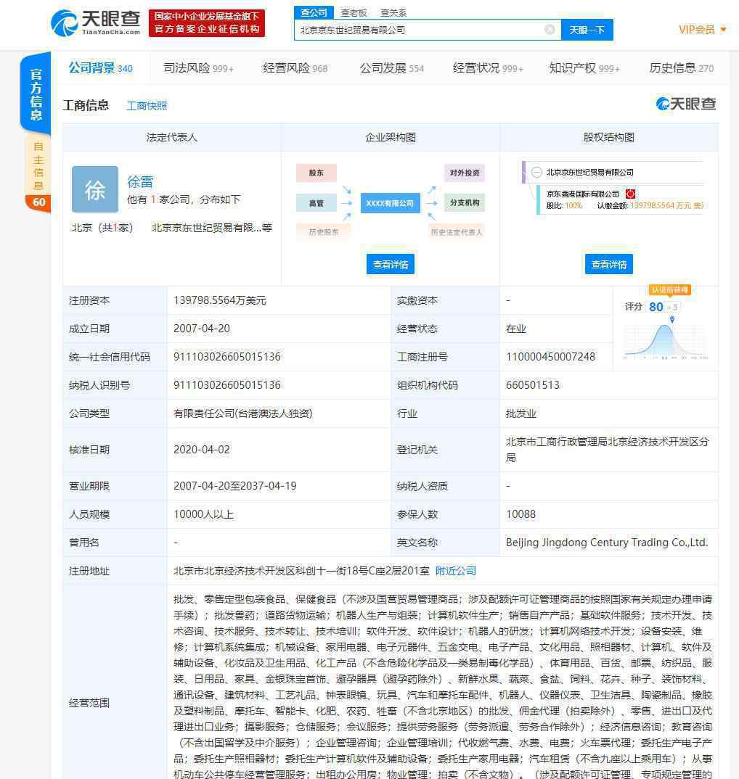739x779 pixels.
Task: Open the 历史信息 section tab
Action: coord(682,67)
